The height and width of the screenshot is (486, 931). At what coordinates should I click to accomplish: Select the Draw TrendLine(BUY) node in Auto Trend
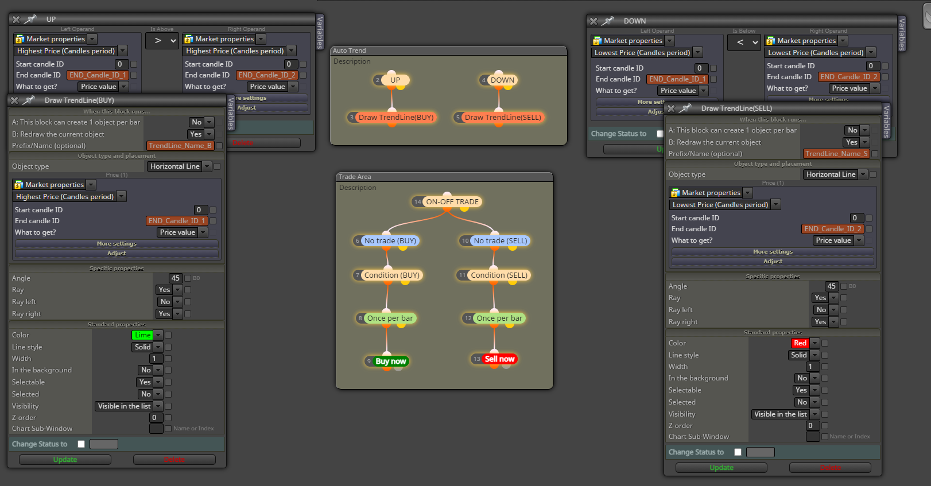click(x=395, y=118)
